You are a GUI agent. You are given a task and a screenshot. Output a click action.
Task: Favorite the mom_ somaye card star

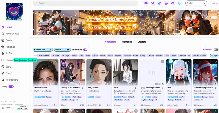coord(109,62)
